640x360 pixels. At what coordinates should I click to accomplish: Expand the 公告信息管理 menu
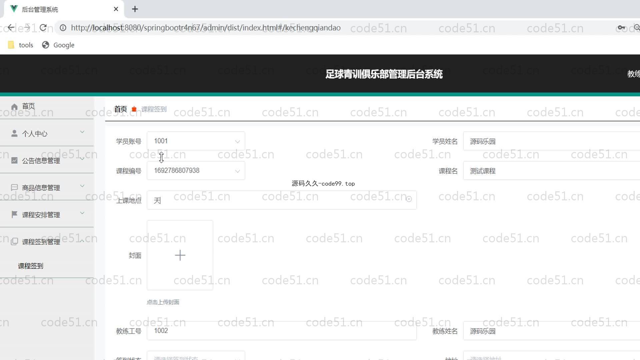click(x=47, y=161)
